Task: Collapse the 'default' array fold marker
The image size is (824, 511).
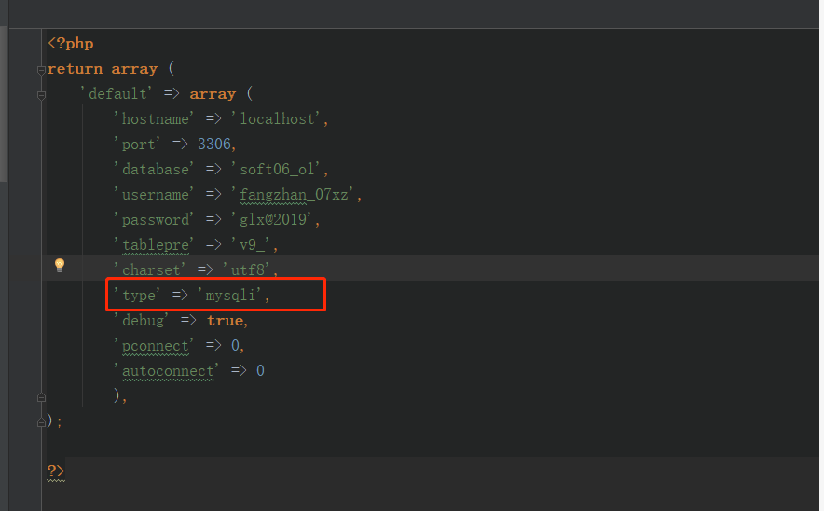Action: click(41, 95)
